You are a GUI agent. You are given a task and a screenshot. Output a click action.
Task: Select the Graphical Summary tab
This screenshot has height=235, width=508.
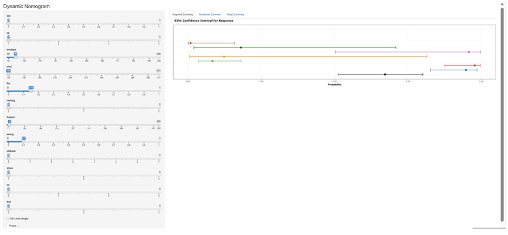pyautogui.click(x=183, y=14)
